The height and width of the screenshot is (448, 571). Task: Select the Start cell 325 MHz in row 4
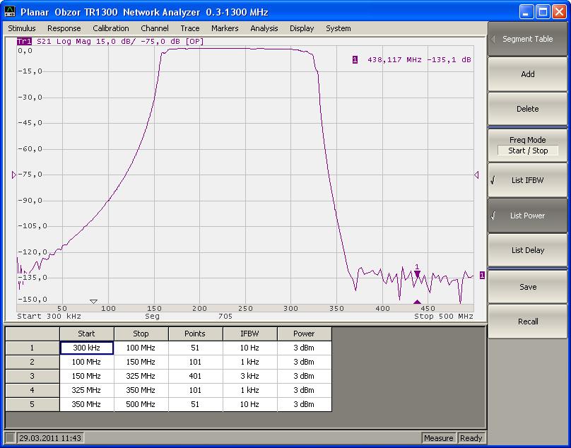[x=87, y=390]
